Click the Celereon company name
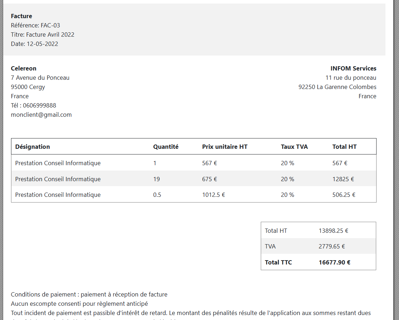The width and height of the screenshot is (399, 320). (x=24, y=68)
